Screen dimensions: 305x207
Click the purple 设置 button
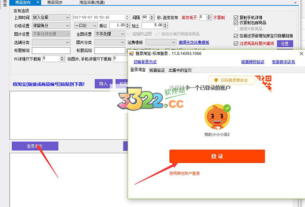coord(285,44)
